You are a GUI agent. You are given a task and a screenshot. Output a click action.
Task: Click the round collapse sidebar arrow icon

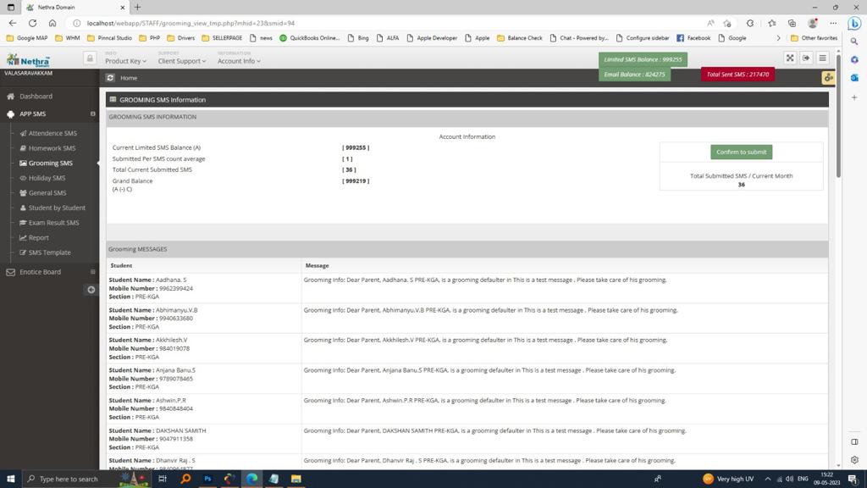pyautogui.click(x=91, y=290)
